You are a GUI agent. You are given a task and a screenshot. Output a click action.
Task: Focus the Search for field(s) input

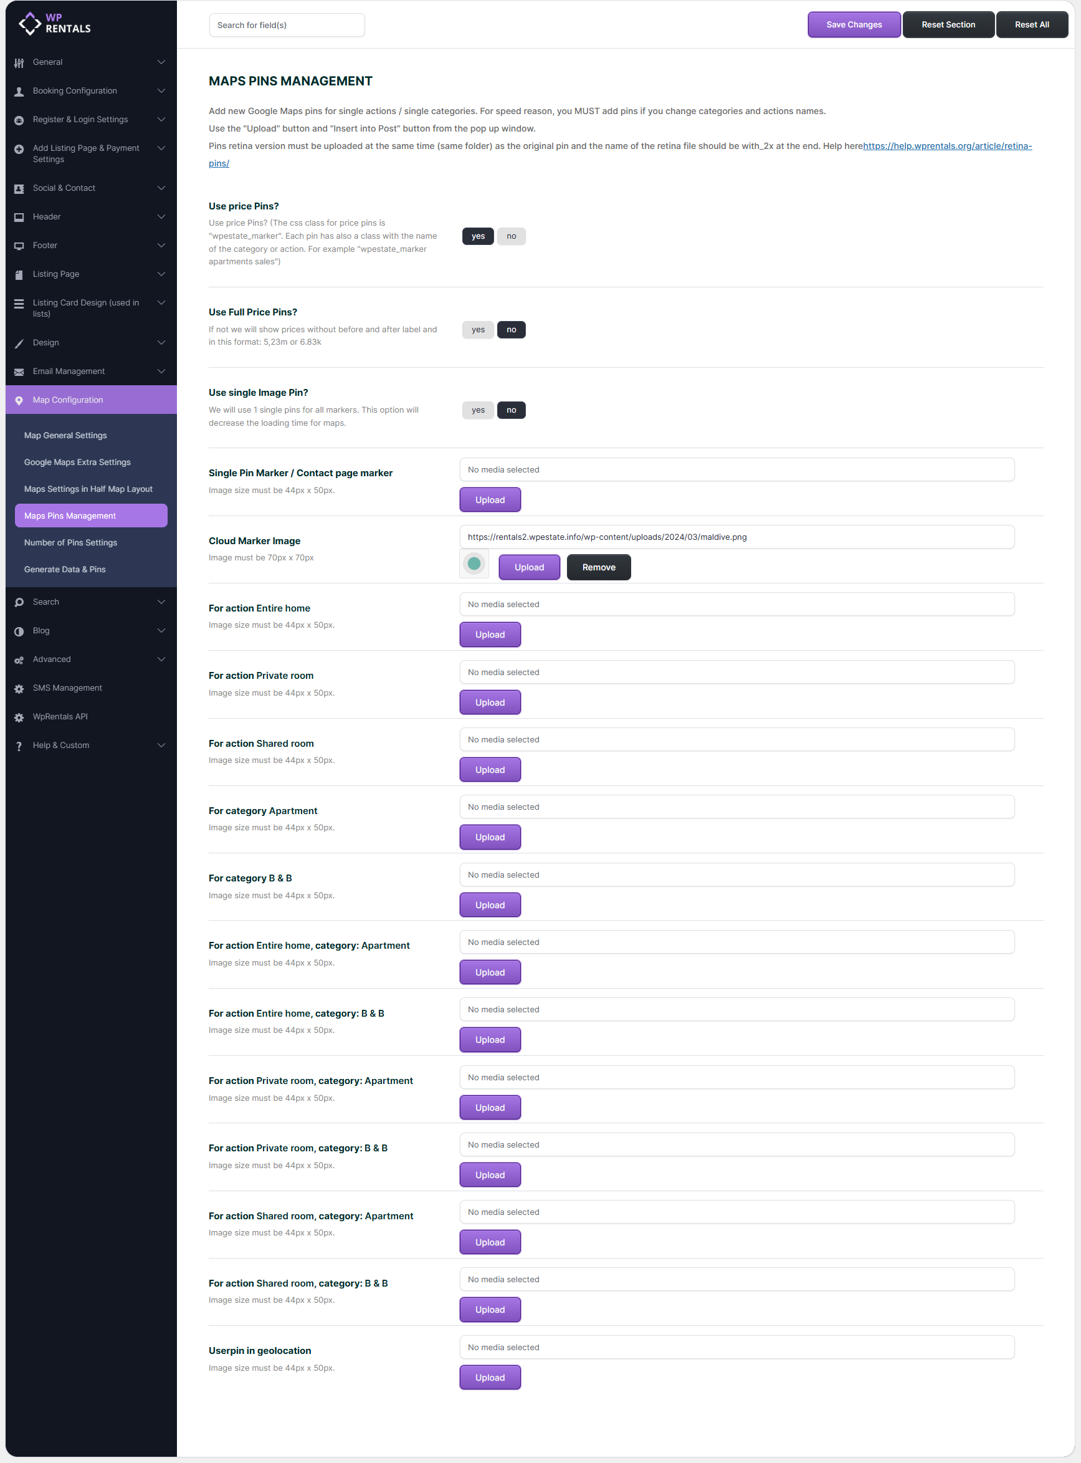pos(287,26)
